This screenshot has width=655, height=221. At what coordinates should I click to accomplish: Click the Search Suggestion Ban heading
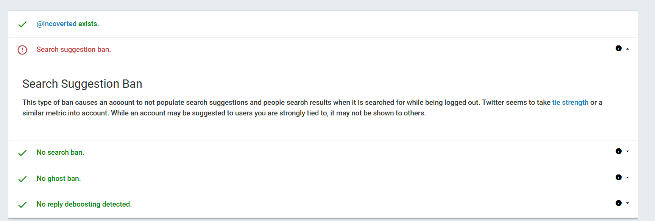pyautogui.click(x=82, y=84)
